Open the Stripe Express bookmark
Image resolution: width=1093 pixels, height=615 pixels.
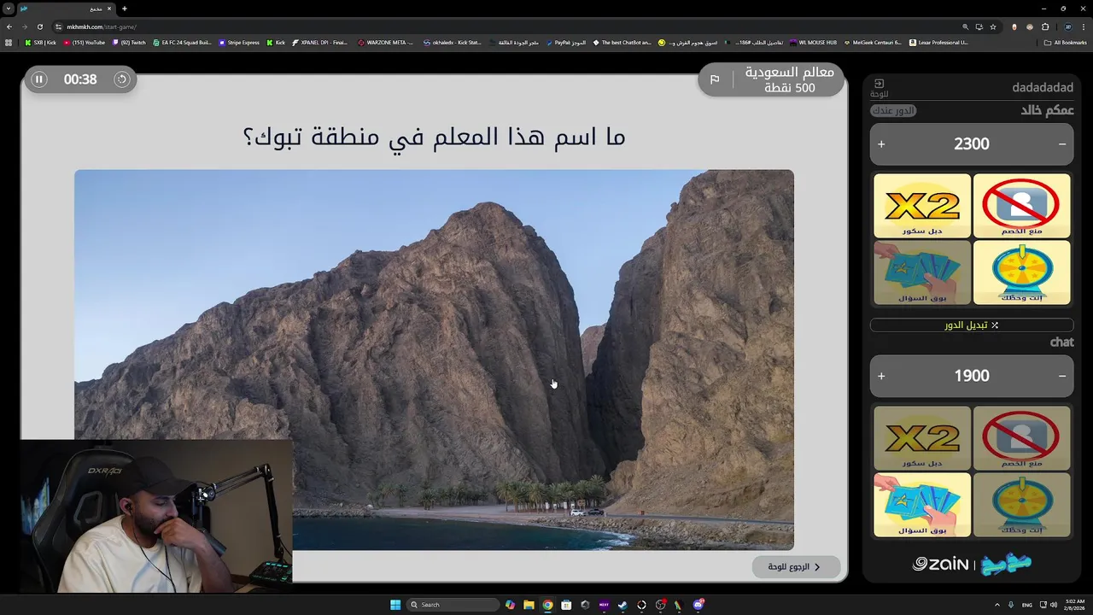click(239, 43)
